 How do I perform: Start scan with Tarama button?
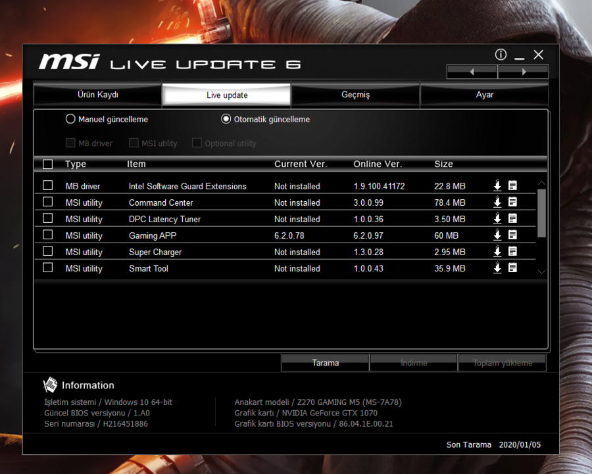point(325,363)
